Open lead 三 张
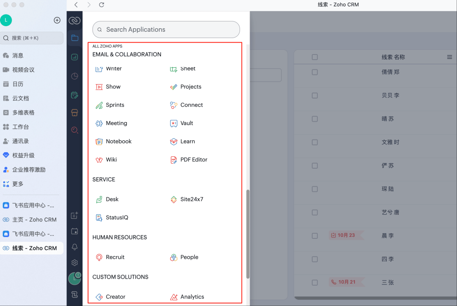The width and height of the screenshot is (457, 306). (x=388, y=282)
